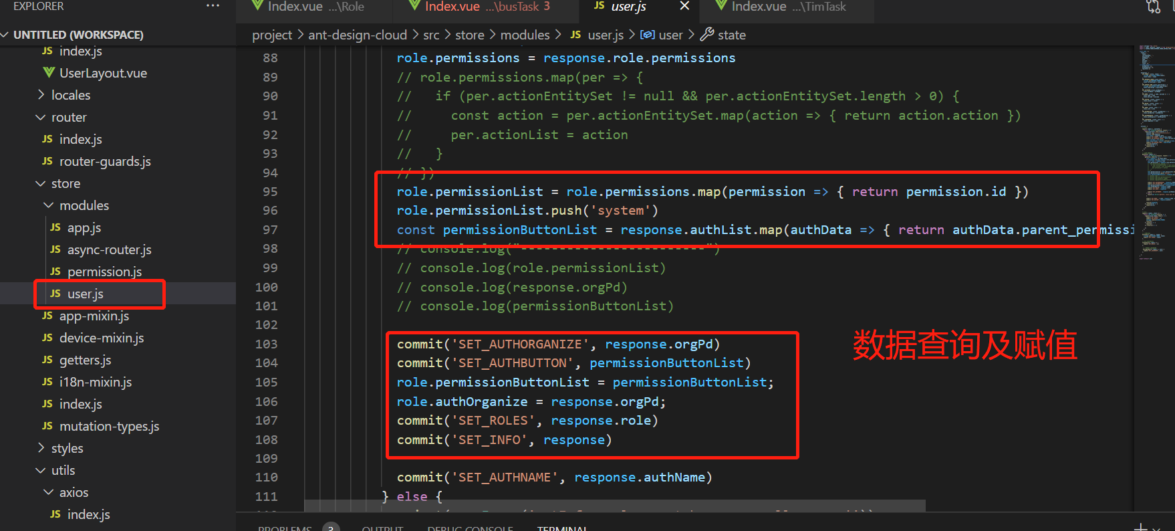Open the PROBLEMS panel tab
The image size is (1175, 531).
click(x=285, y=528)
